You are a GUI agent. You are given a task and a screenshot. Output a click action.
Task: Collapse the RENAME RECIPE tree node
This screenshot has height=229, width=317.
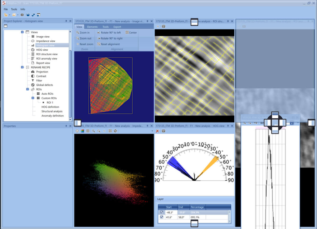pyautogui.click(x=22, y=67)
